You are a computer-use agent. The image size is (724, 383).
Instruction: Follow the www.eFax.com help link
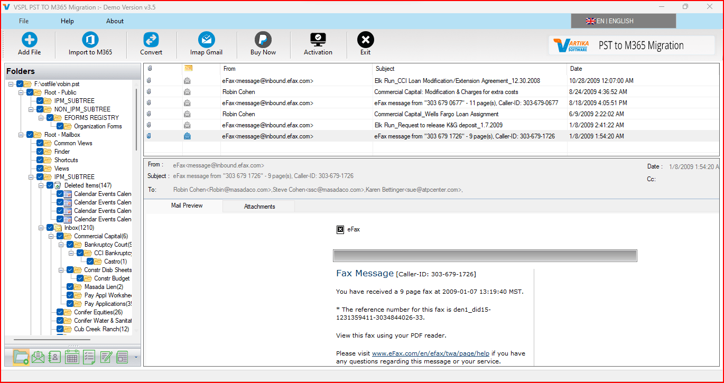click(431, 353)
